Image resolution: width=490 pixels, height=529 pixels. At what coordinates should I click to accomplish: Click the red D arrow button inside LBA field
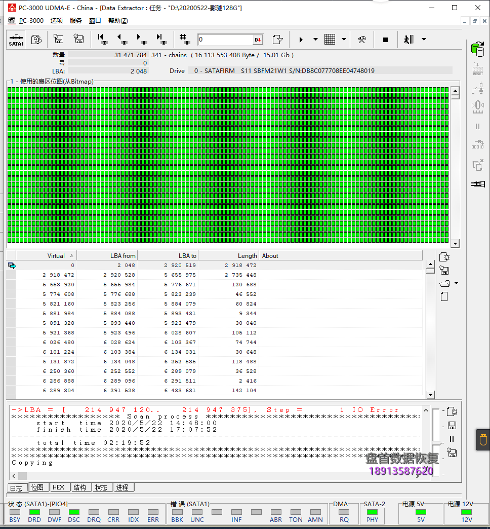coord(258,40)
